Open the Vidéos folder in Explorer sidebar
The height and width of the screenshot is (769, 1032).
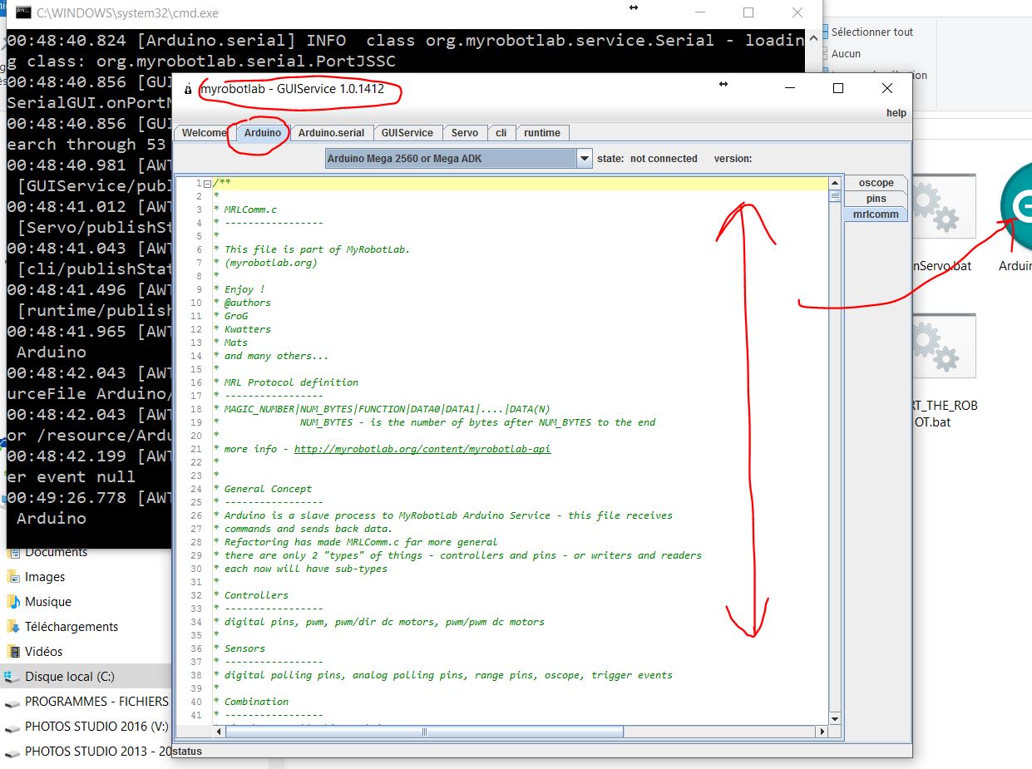tap(44, 652)
